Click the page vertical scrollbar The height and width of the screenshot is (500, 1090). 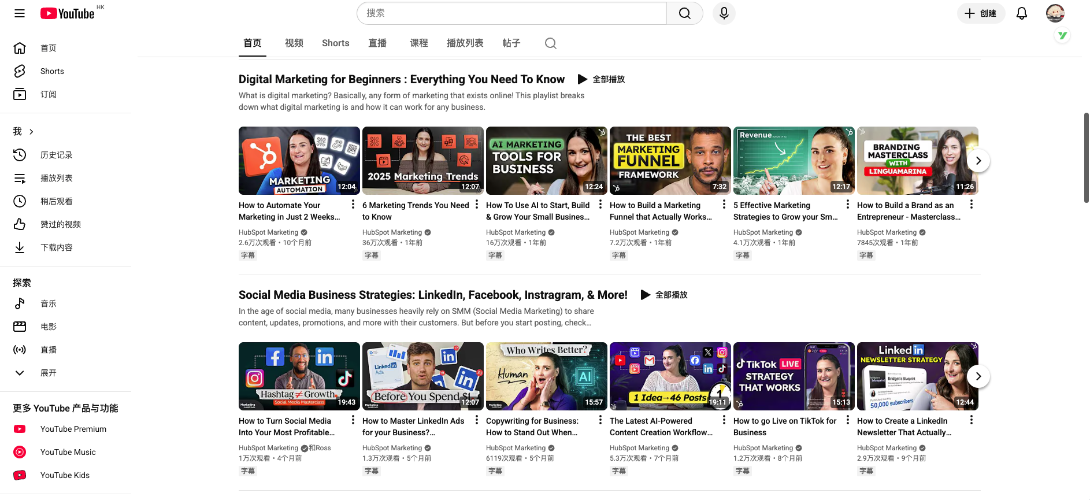1086,158
